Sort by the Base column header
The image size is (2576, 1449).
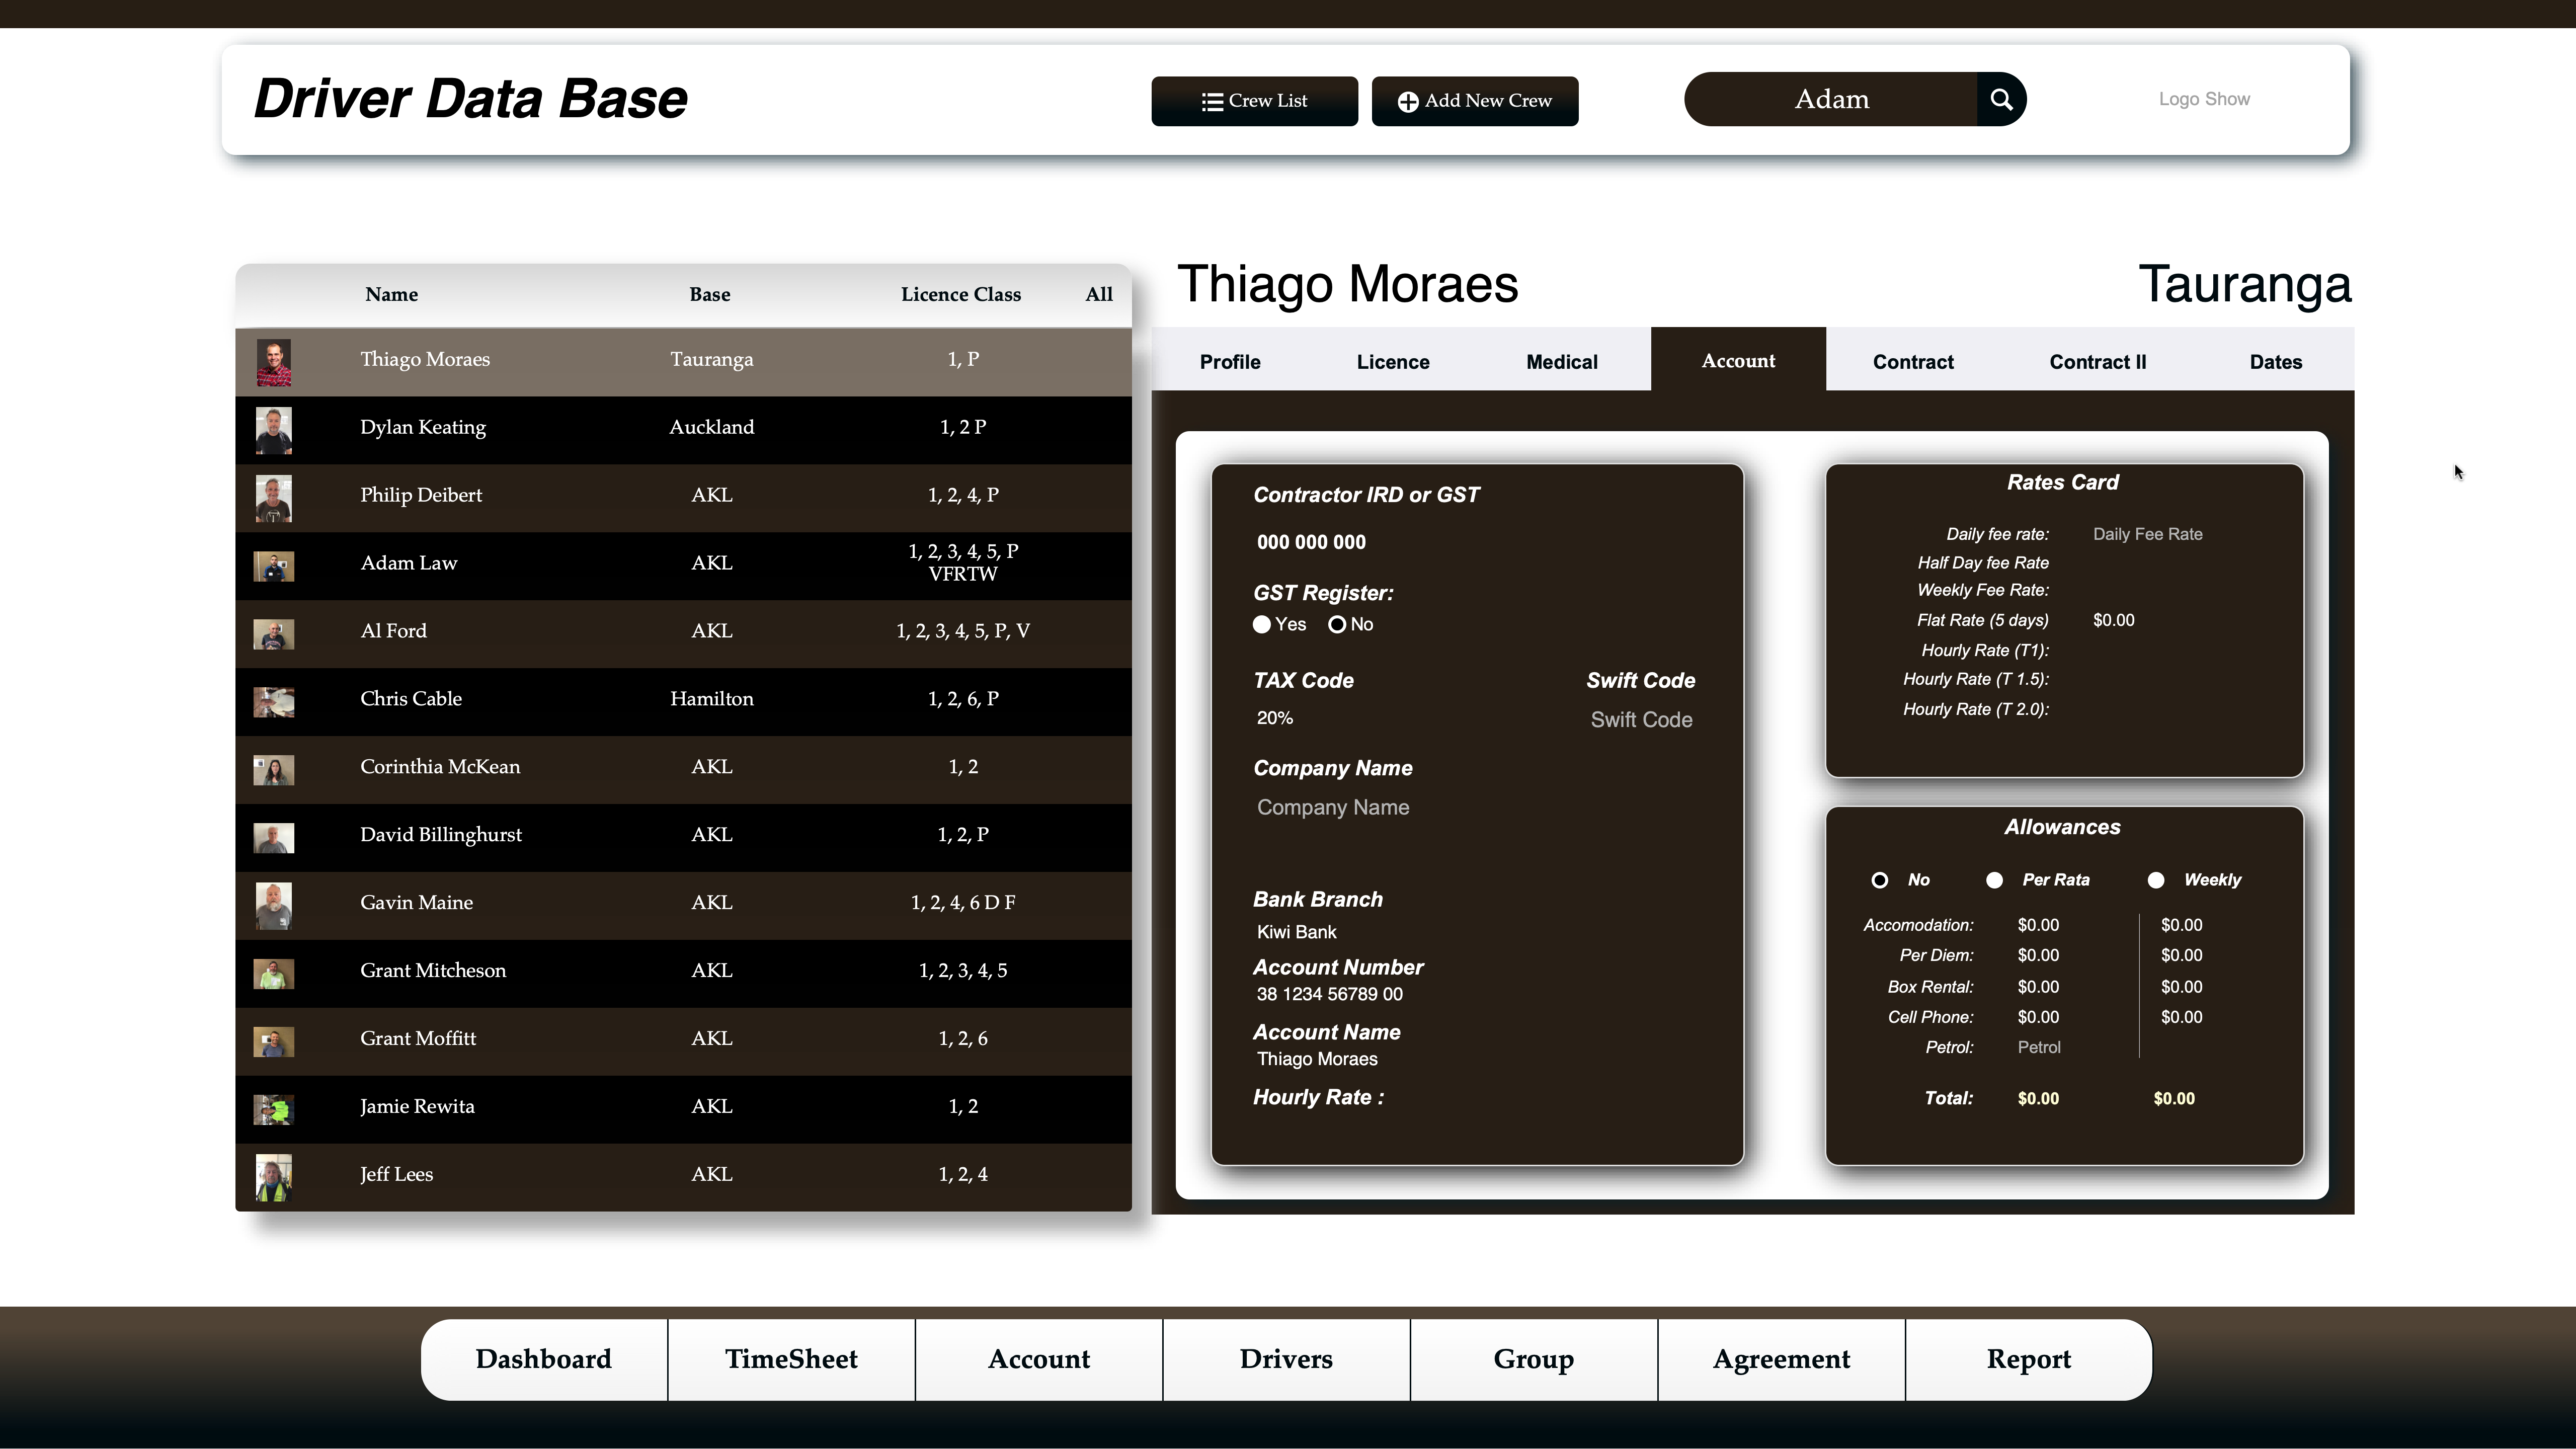point(710,294)
